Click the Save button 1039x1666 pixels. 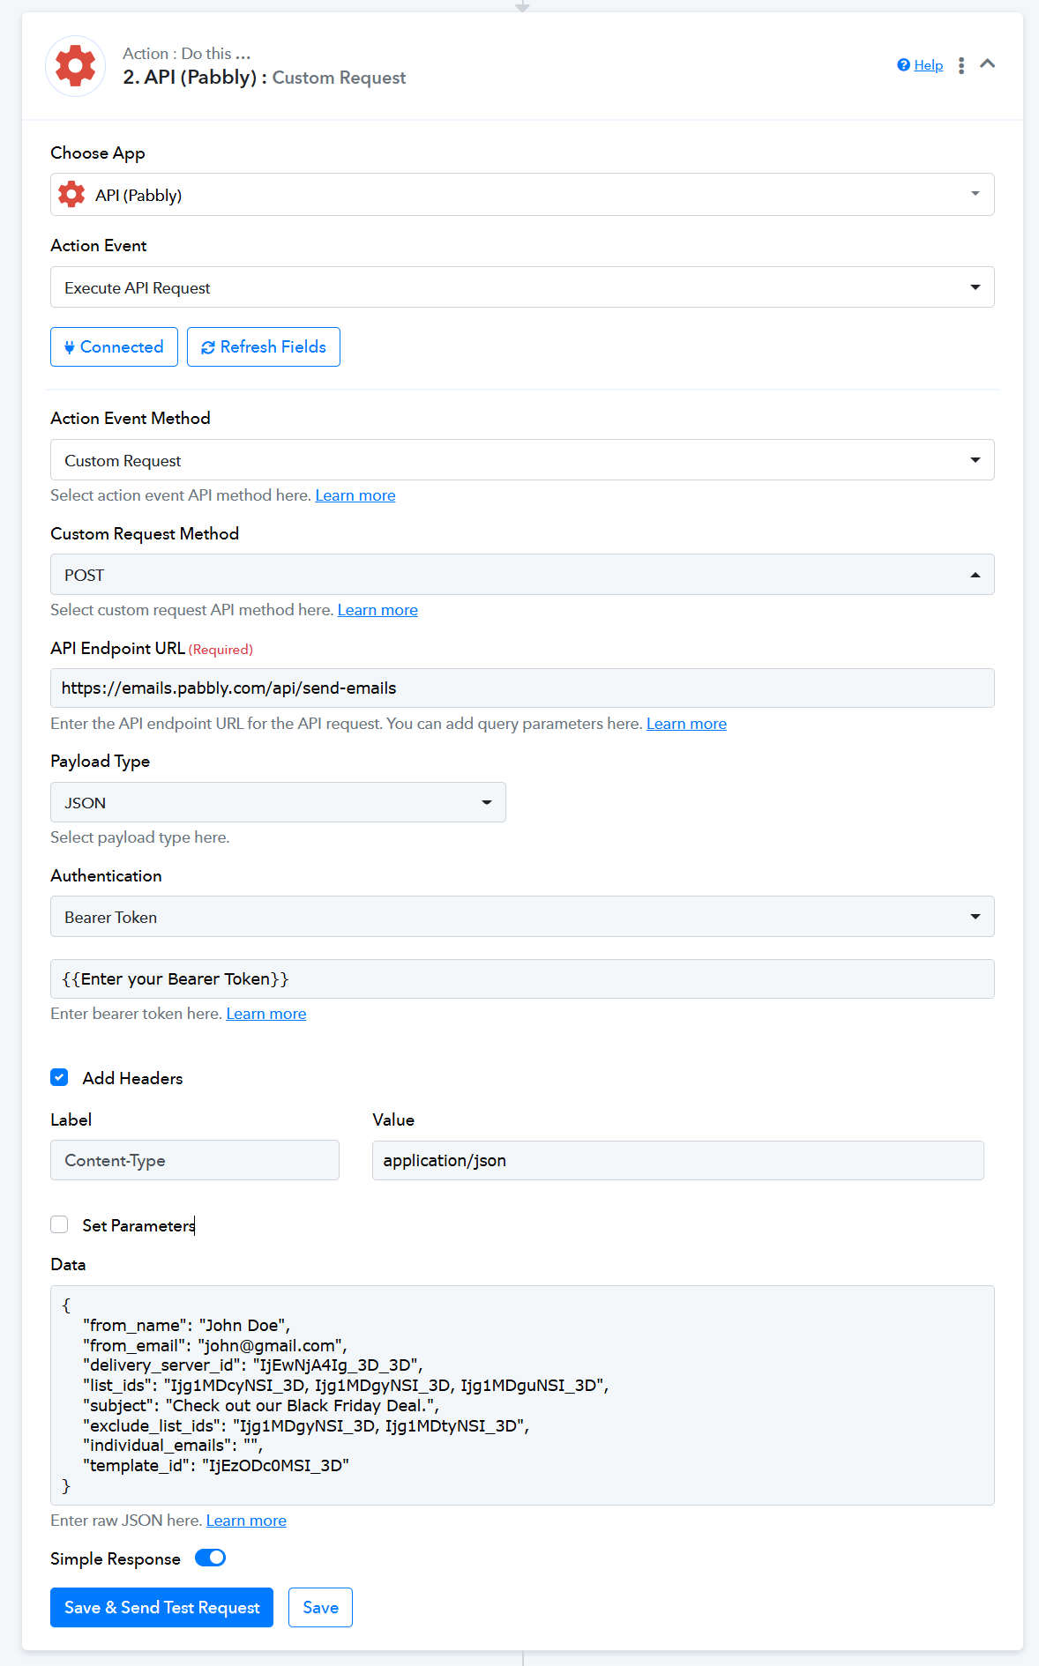click(x=320, y=1608)
